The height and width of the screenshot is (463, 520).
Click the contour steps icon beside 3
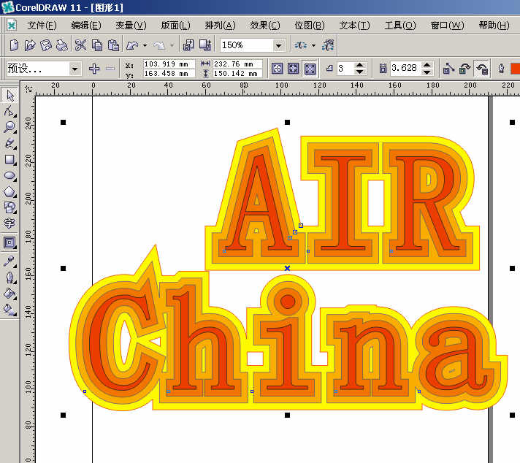329,69
